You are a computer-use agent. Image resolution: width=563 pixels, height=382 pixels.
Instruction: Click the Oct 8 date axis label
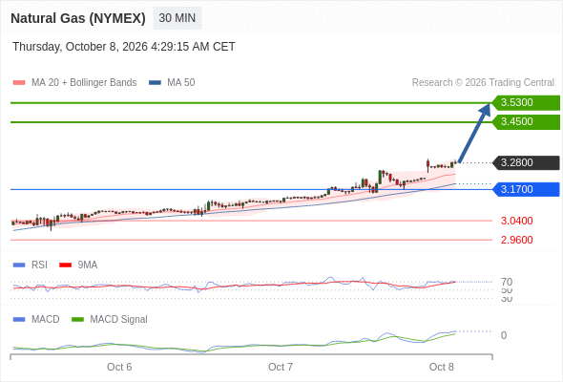click(441, 367)
